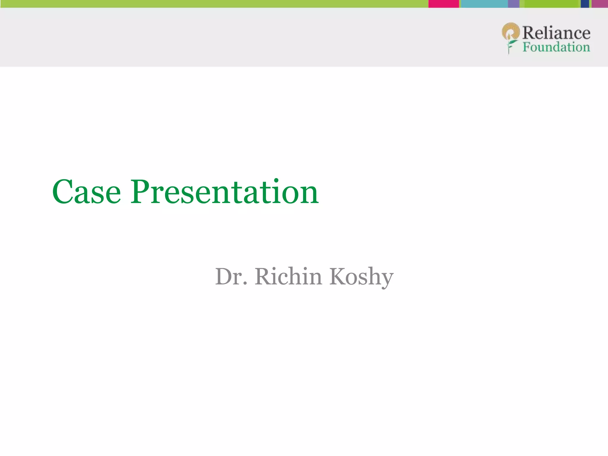Click the bright green segment beside purple
This screenshot has width=608, height=456.
552,4
